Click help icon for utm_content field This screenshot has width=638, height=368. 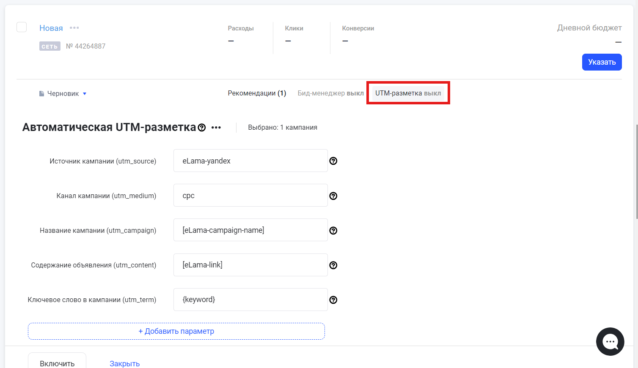(x=333, y=265)
